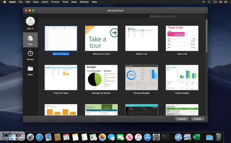Image resolution: width=231 pixels, height=143 pixels.
Task: Open the Trash in the dock
Action: [x=218, y=137]
